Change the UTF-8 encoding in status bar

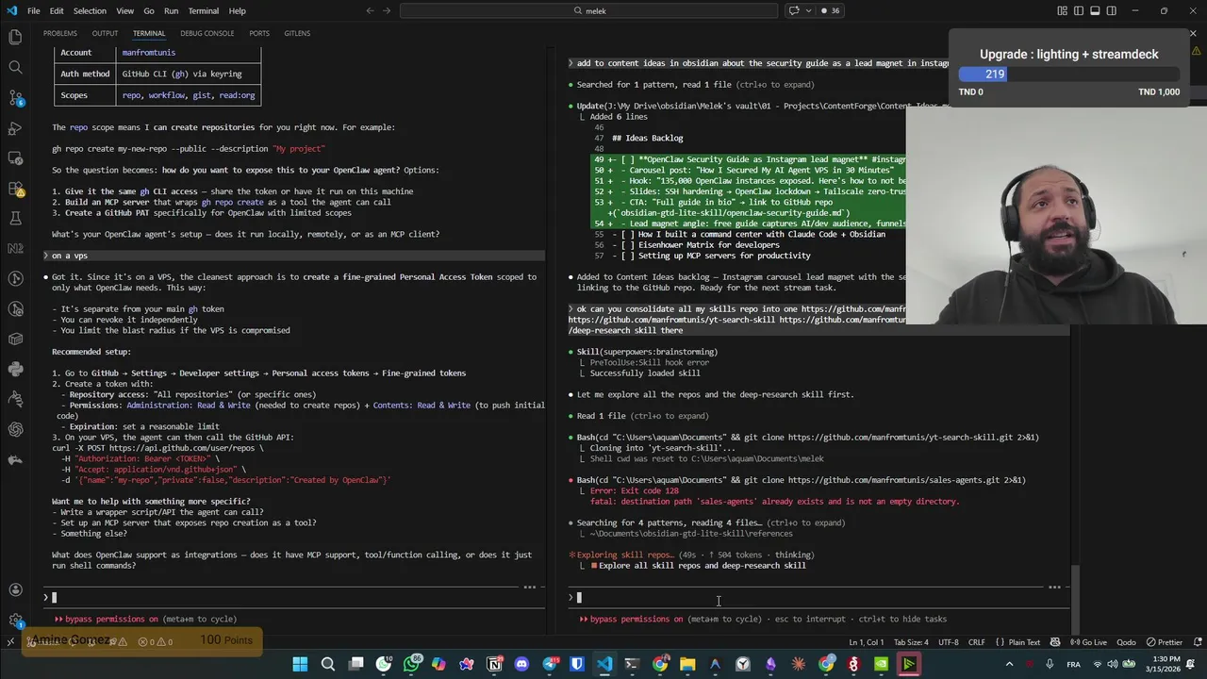click(x=948, y=642)
